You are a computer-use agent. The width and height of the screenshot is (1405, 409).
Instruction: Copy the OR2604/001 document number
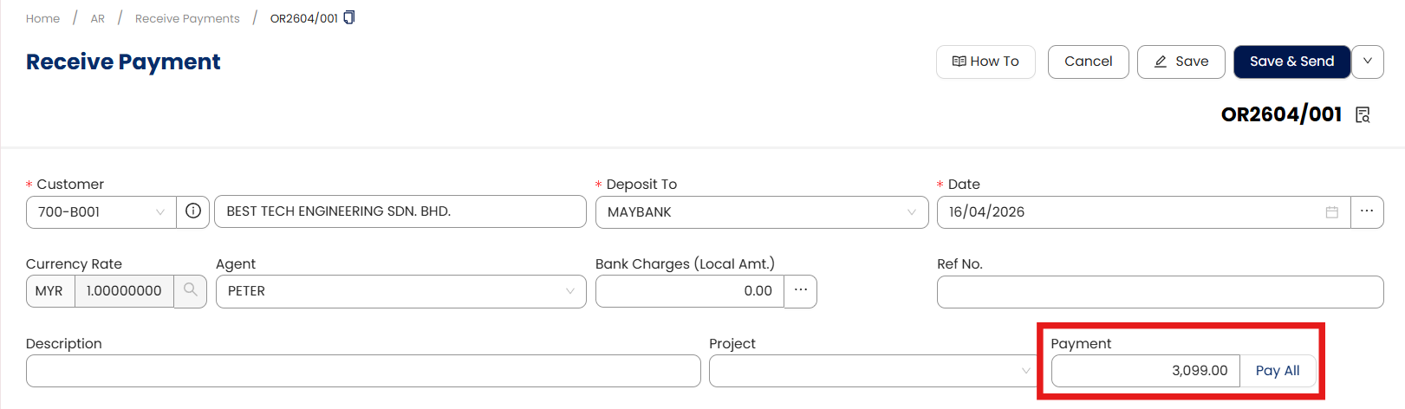coord(349,17)
